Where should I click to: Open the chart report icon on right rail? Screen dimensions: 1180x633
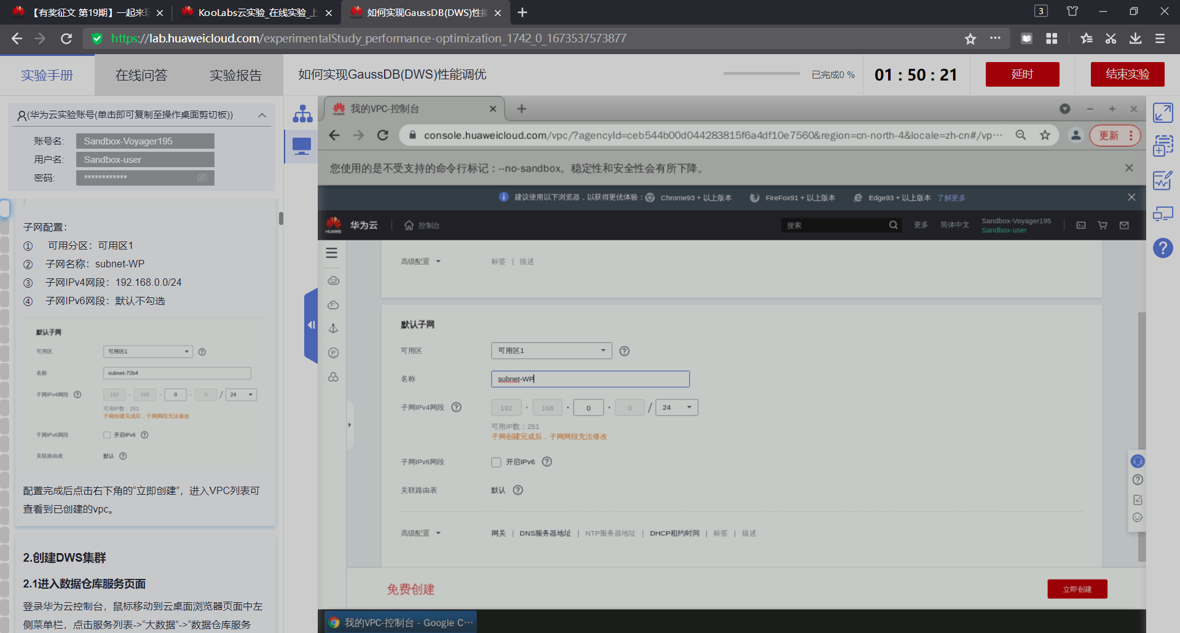tap(1163, 180)
